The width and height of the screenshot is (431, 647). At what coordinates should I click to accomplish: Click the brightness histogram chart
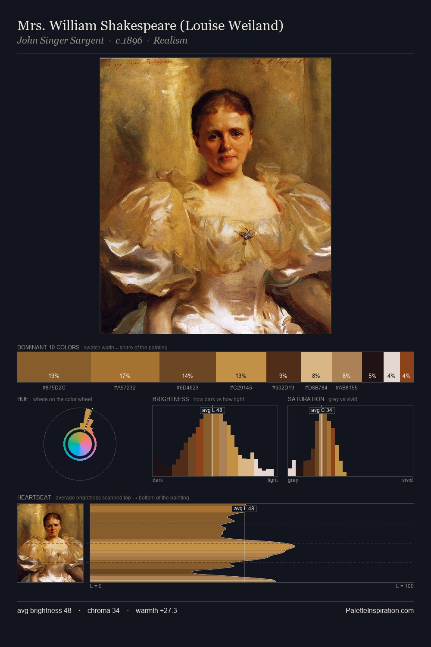click(215, 441)
